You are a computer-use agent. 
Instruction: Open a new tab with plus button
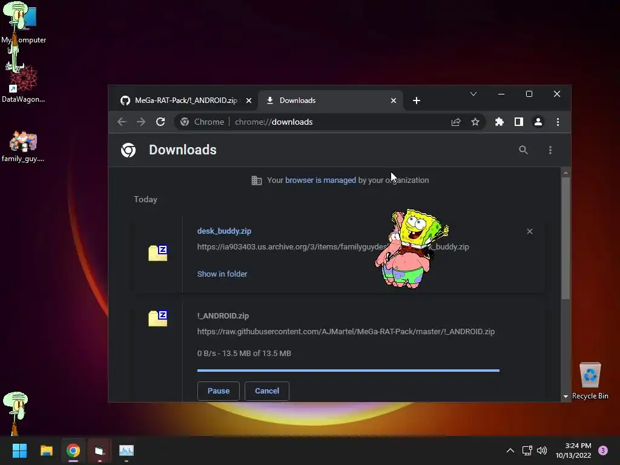[x=417, y=101]
